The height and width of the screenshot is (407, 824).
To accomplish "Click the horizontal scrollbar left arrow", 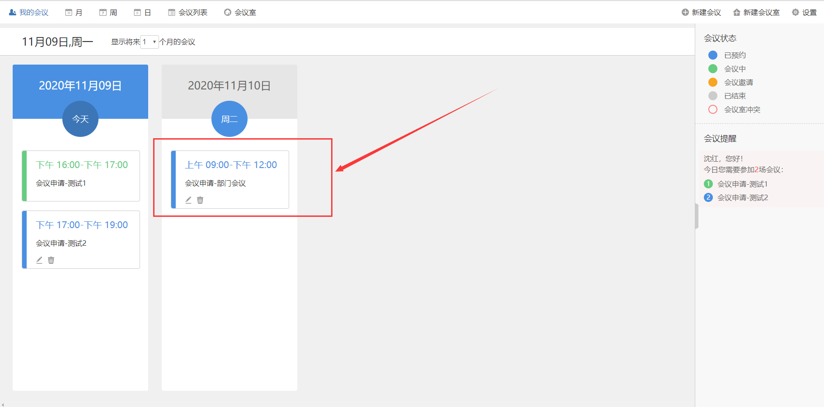I will (3, 405).
